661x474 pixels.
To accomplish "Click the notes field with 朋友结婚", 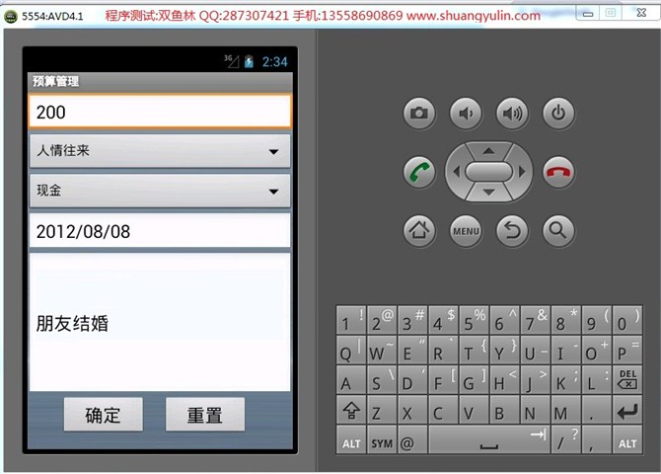I will [x=160, y=323].
